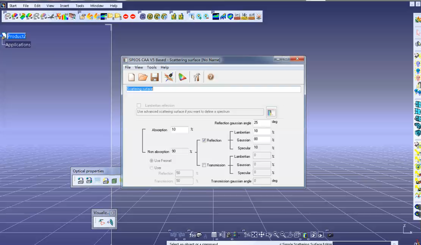Click the cursor selection arrow icon in top toolbar
The image size is (421, 245).
tap(192, 17)
